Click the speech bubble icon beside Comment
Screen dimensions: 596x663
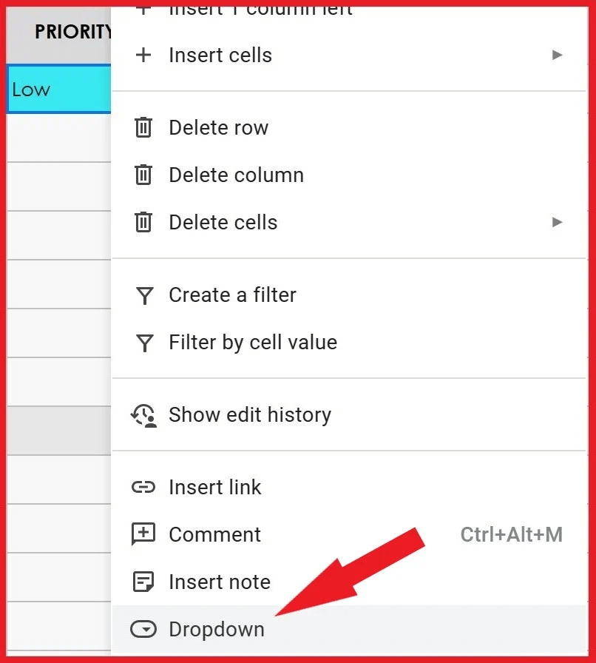coord(143,534)
